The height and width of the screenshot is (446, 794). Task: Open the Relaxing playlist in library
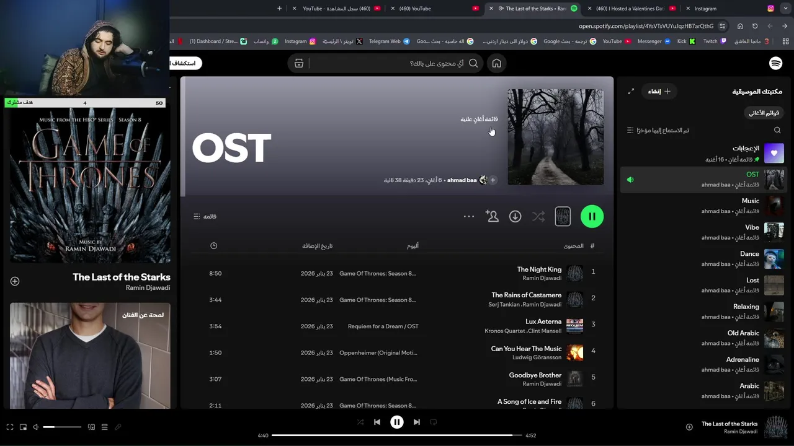click(x=703, y=312)
